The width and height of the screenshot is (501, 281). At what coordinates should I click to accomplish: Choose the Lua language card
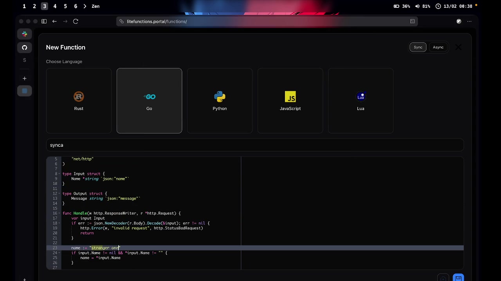click(x=360, y=101)
